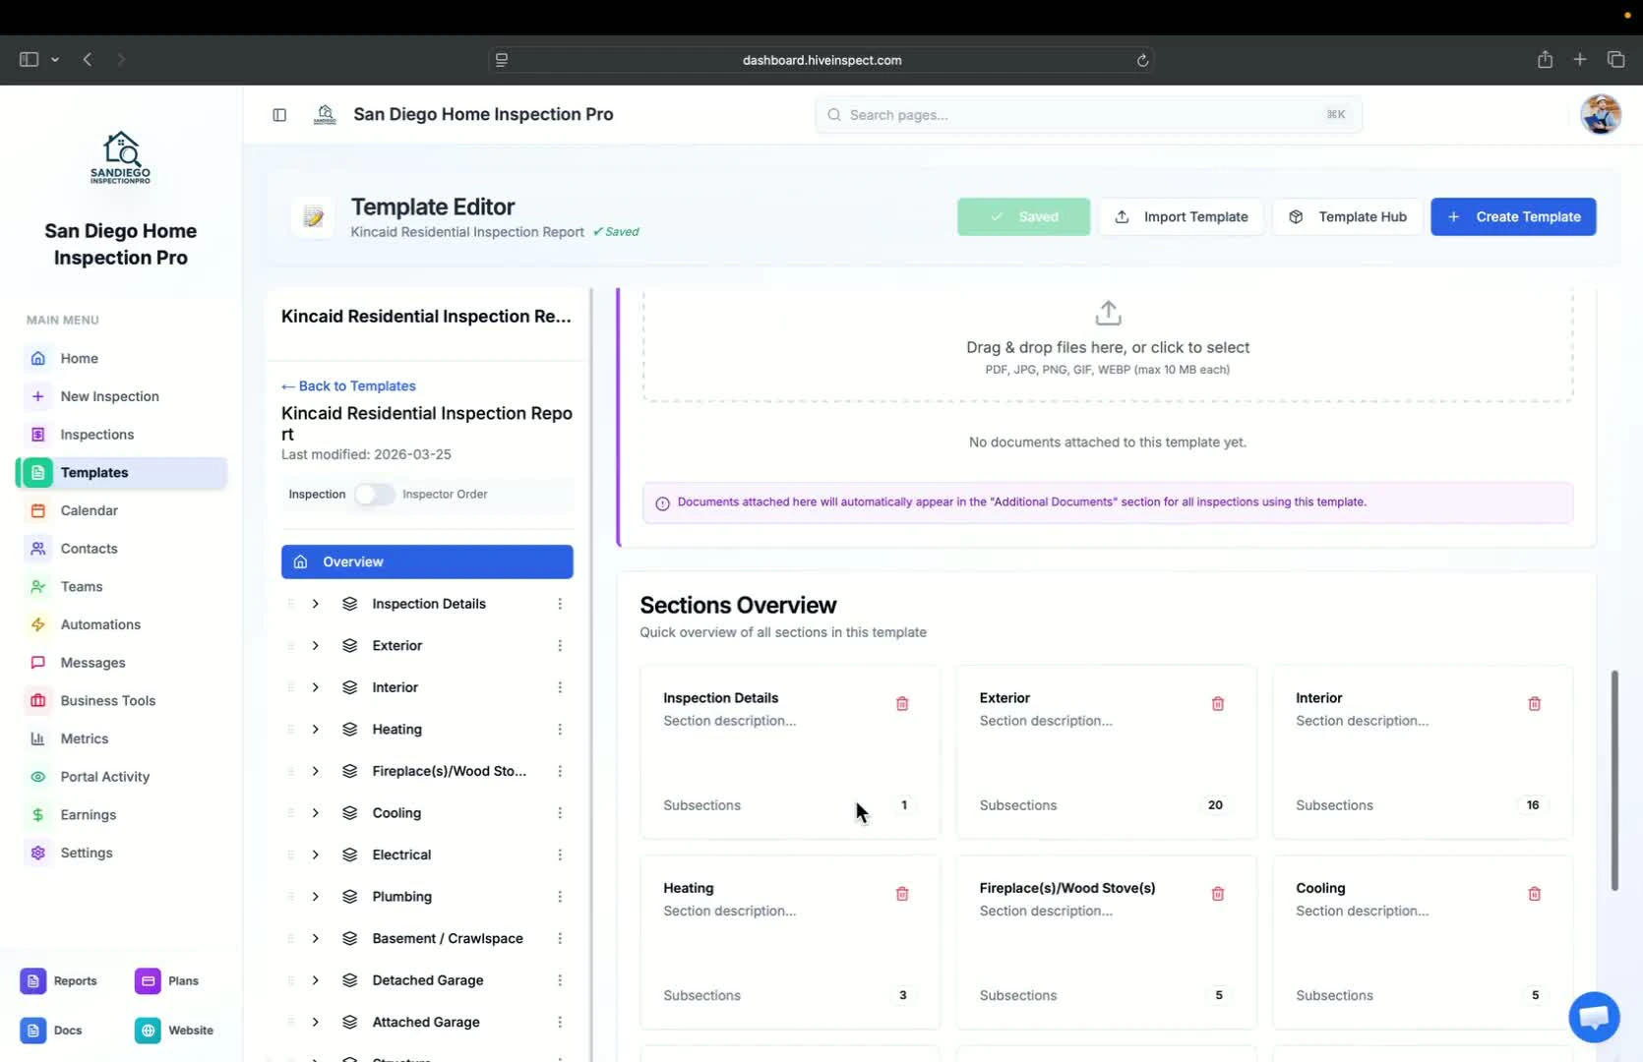Click the upload arrow icon in dropzone

coord(1108,314)
